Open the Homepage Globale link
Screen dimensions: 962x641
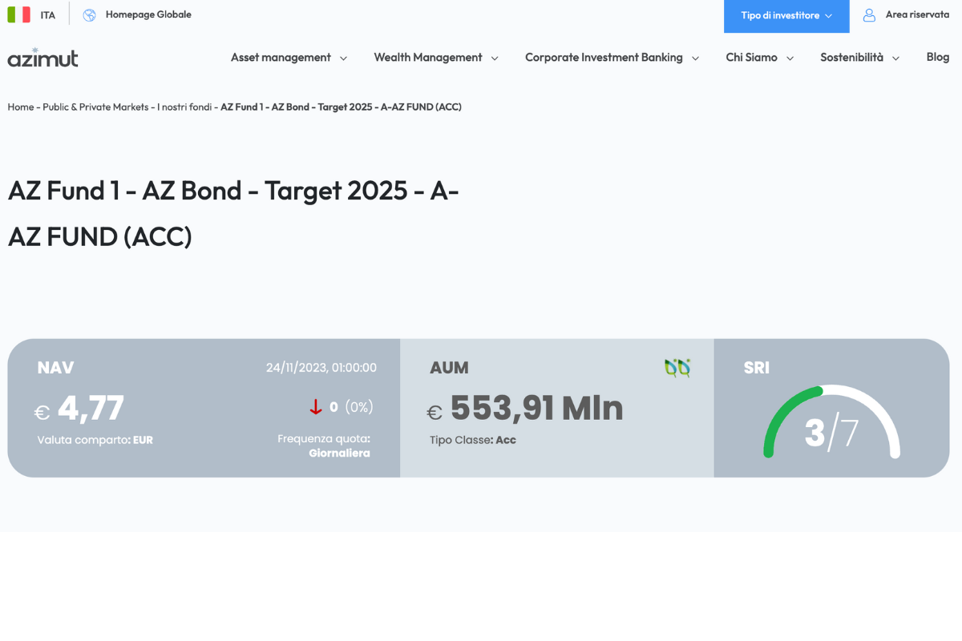tap(148, 14)
